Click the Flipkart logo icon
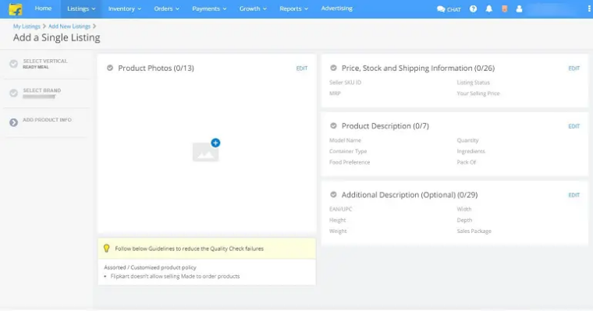 16,9
